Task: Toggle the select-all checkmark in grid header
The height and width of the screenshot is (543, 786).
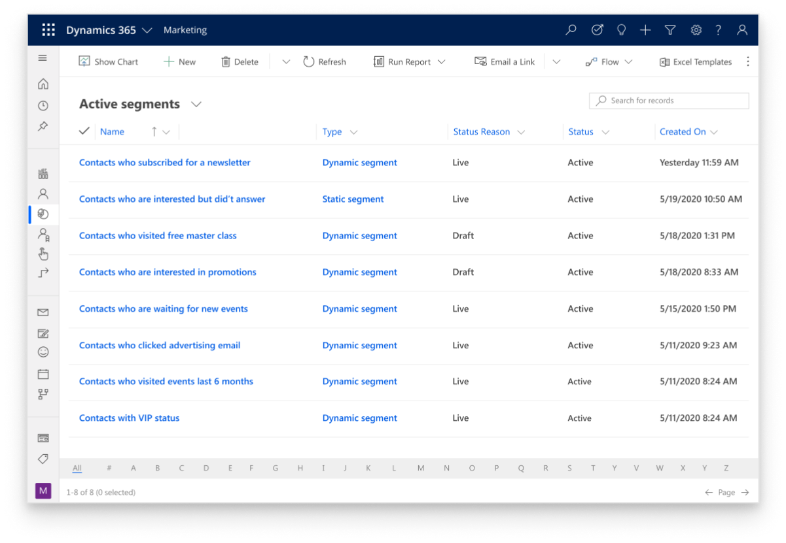Action: pos(84,131)
